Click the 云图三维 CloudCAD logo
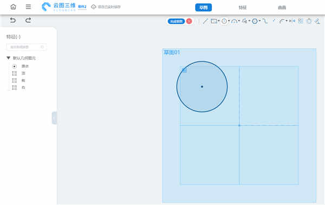Image resolution: width=325 pixels, height=205 pixels. pos(58,7)
